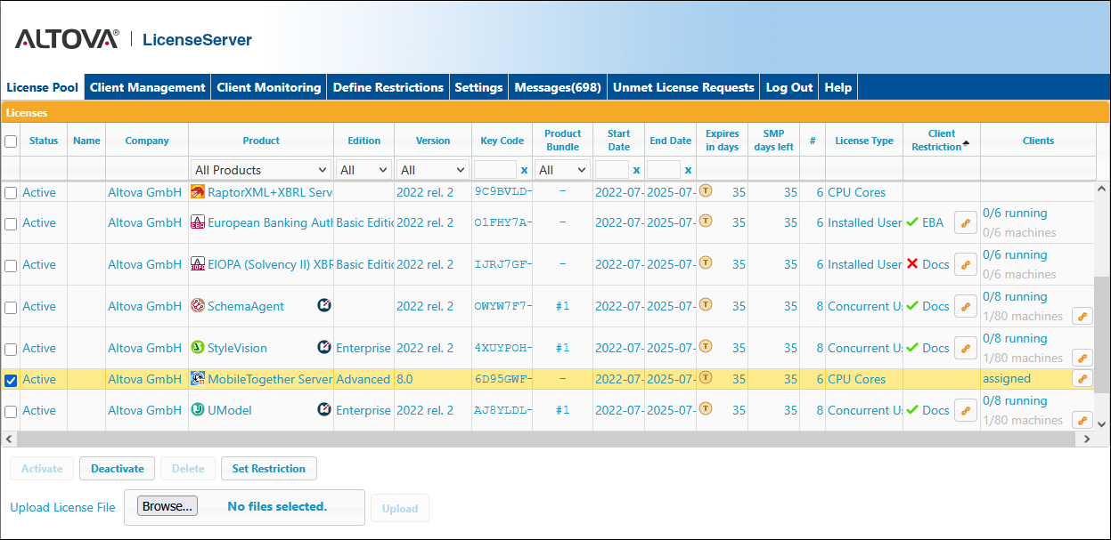Click the bundle icon next to SchemaAgent
This screenshot has height=540, width=1111.
[324, 306]
